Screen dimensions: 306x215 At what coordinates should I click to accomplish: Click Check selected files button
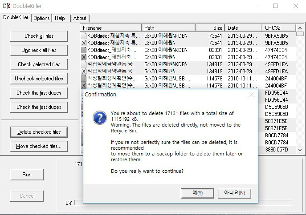click(x=39, y=64)
